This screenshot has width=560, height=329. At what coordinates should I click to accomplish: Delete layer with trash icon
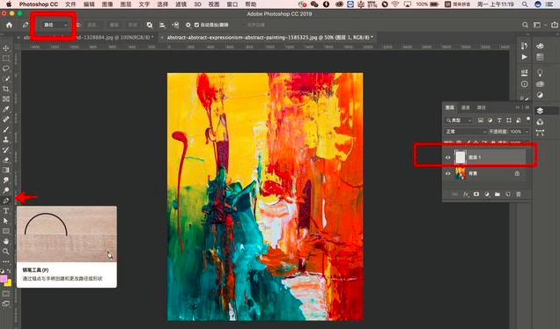(x=519, y=194)
